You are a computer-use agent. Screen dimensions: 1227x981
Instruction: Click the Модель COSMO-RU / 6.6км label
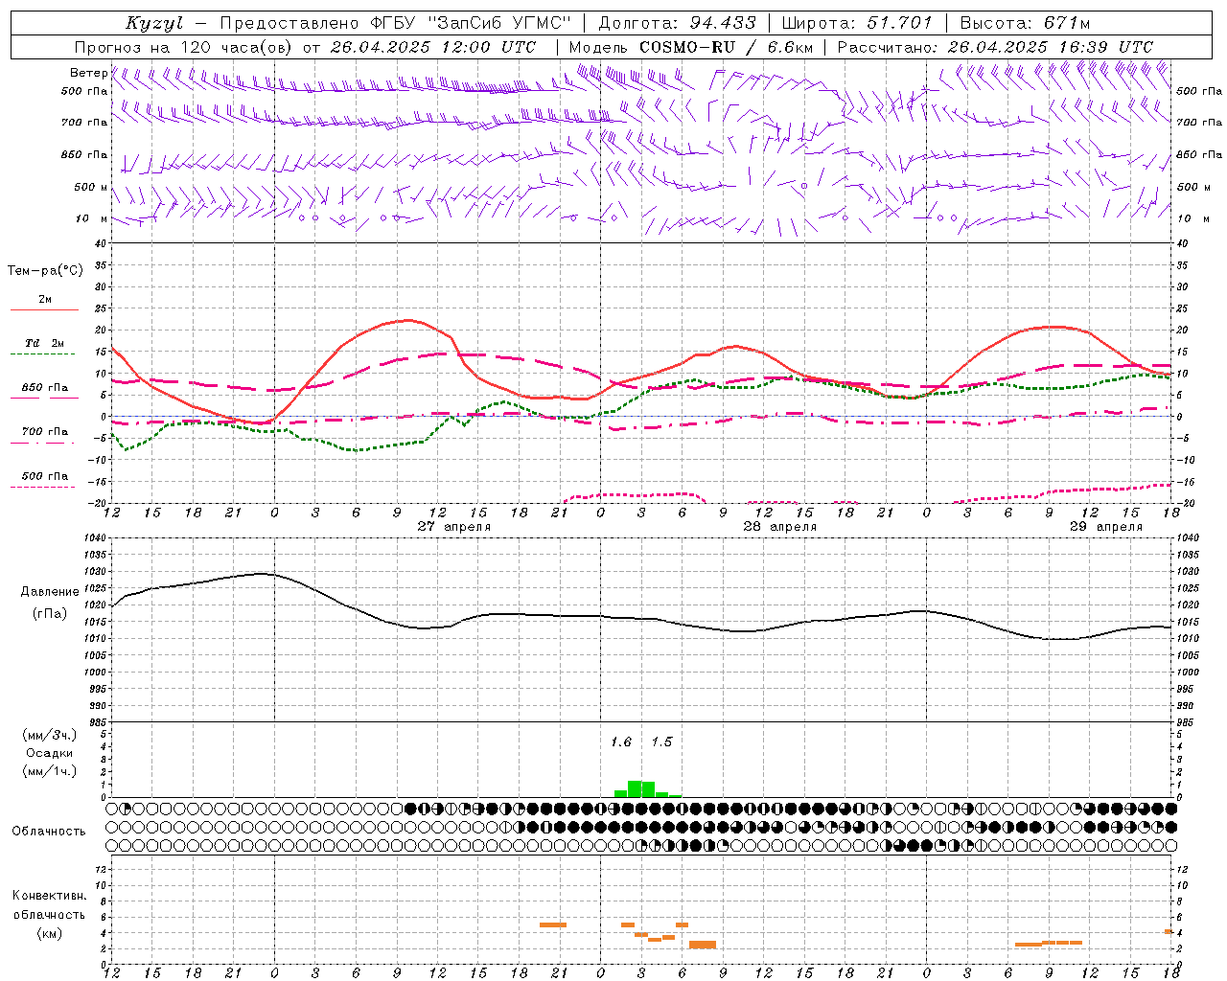click(x=691, y=47)
